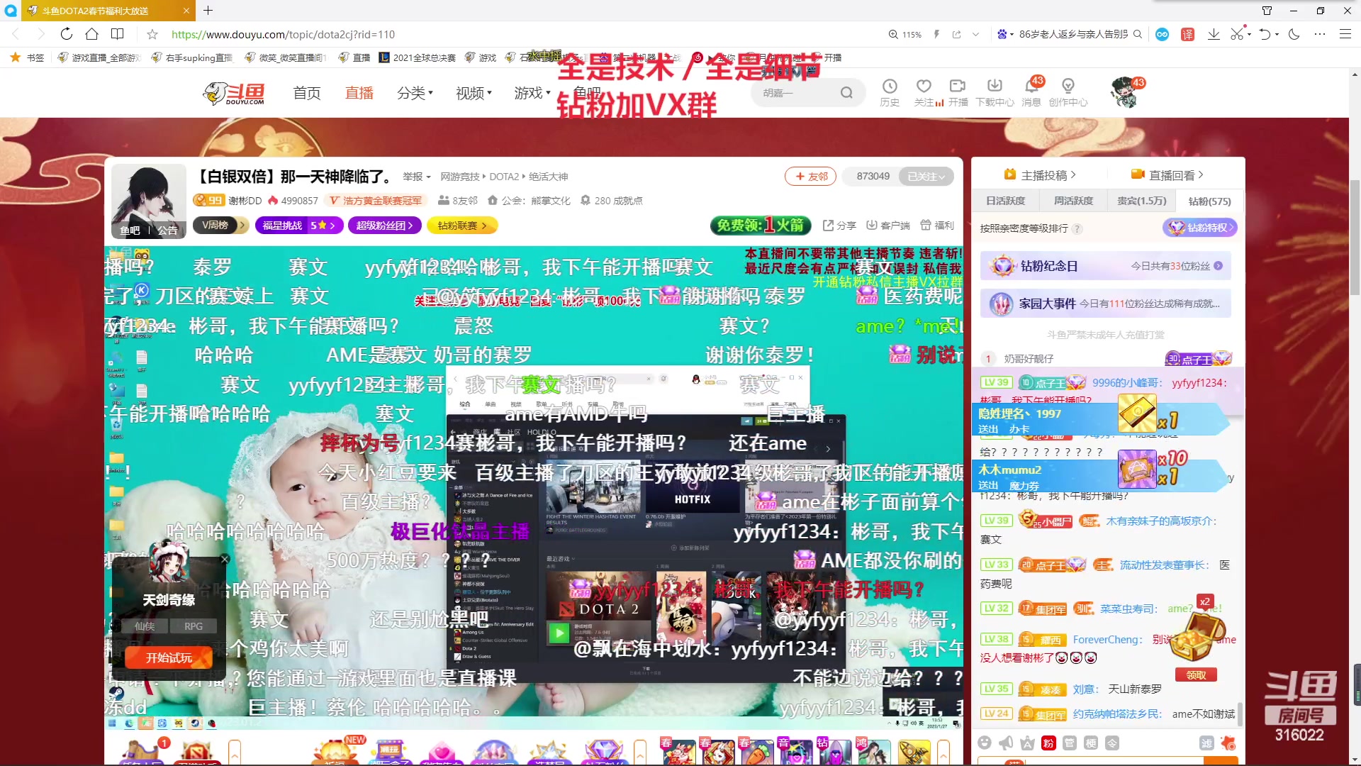
Task: Close the 天剑奇缘 ad popup
Action: coord(225,560)
